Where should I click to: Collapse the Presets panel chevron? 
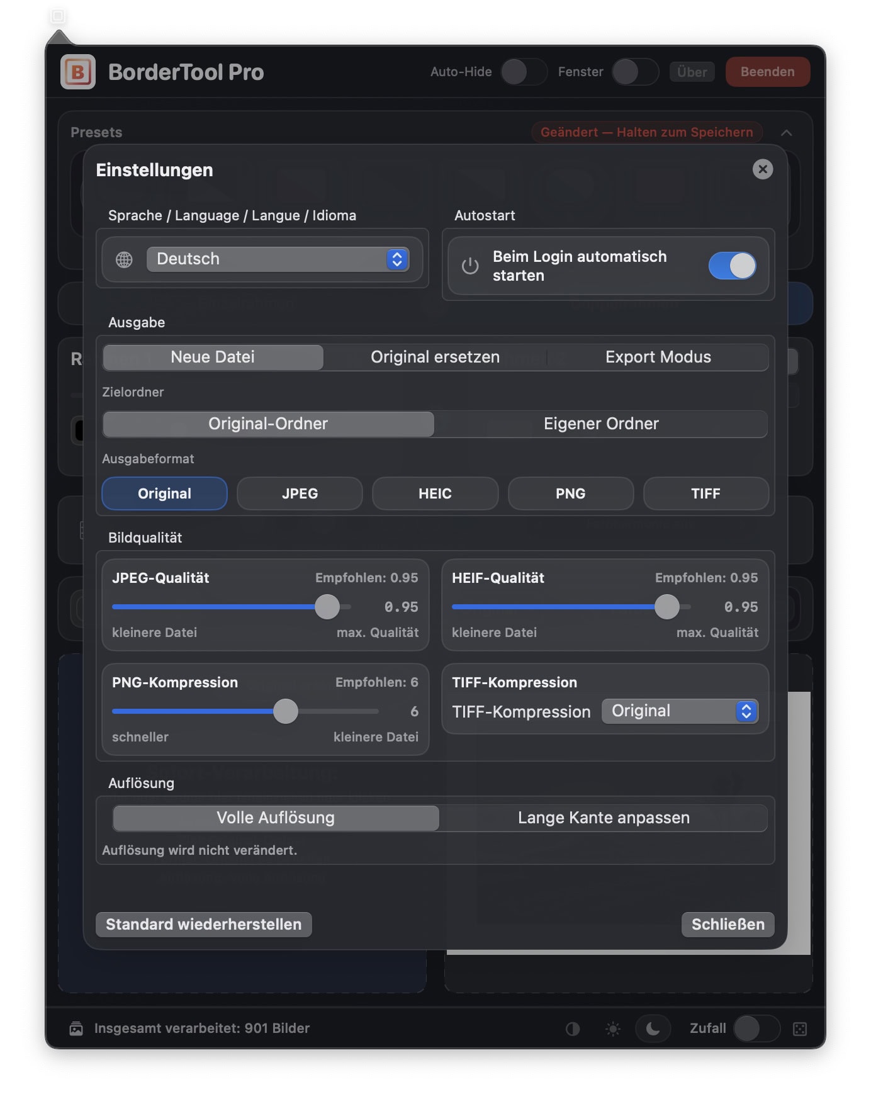pos(787,132)
